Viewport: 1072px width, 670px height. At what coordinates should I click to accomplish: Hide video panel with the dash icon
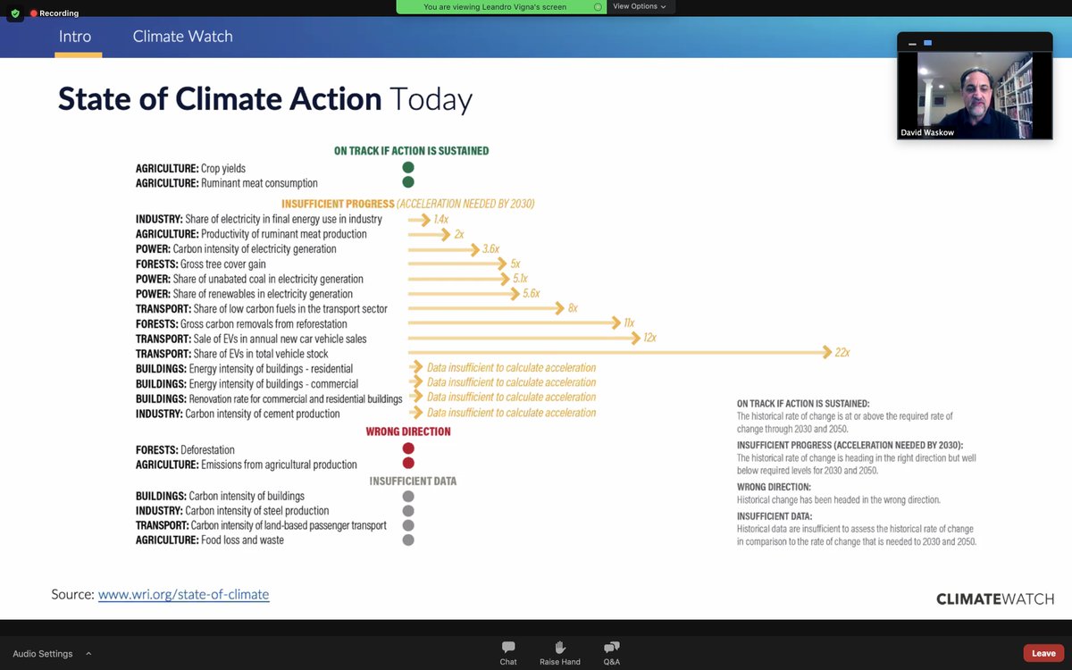913,43
